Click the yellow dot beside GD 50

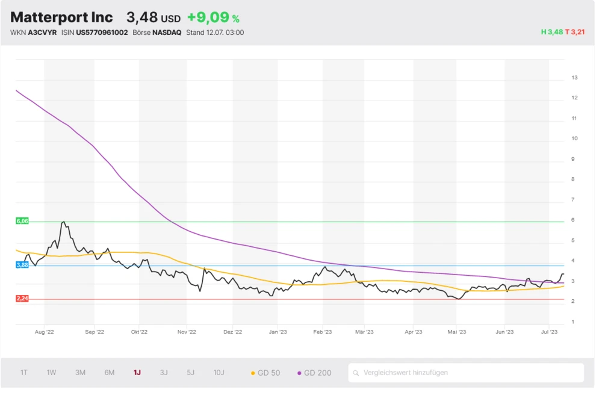pyautogui.click(x=253, y=373)
